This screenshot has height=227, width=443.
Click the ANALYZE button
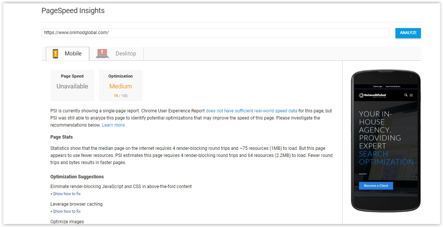pos(408,33)
